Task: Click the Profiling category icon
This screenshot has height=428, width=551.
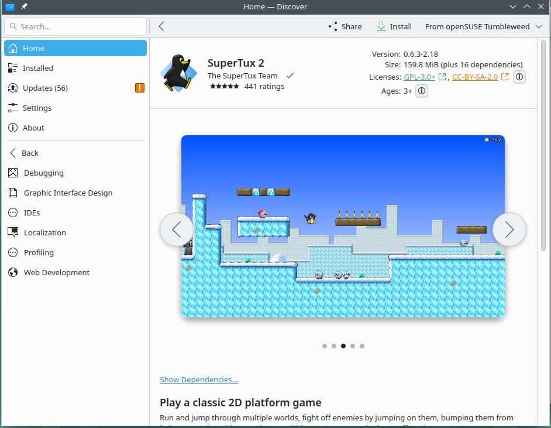Action: 13,252
